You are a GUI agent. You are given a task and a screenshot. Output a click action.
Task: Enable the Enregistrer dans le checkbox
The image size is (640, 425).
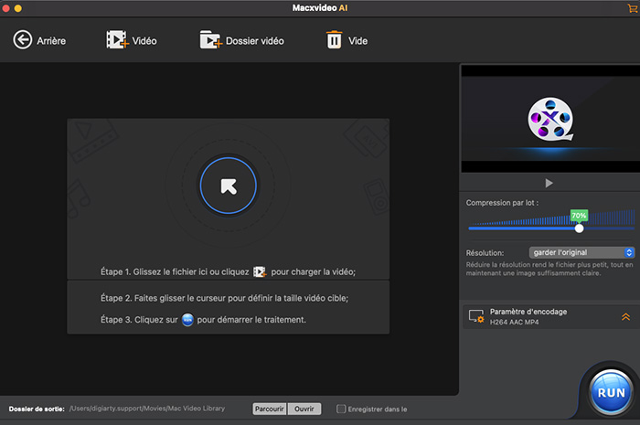(341, 409)
